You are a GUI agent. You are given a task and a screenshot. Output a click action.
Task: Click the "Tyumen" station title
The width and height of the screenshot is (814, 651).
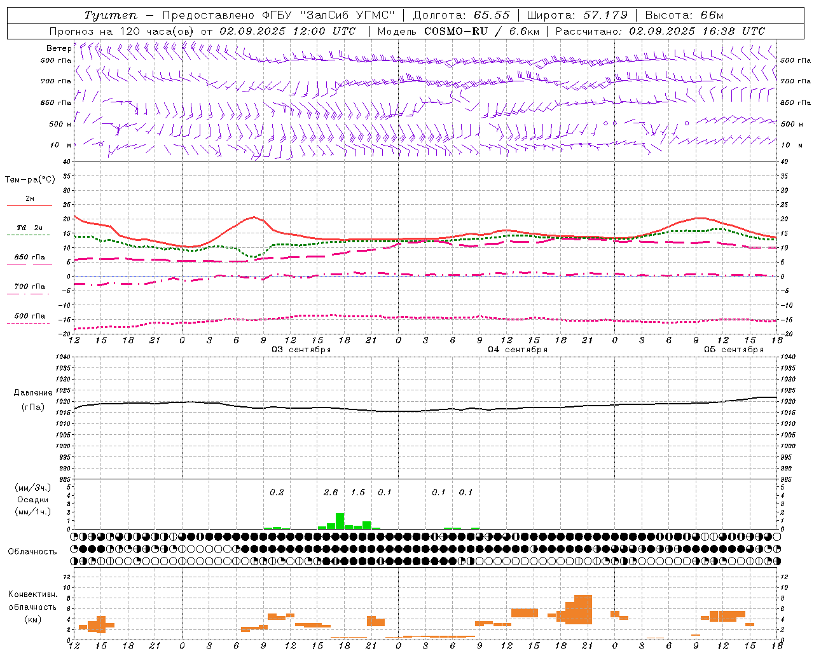(110, 15)
